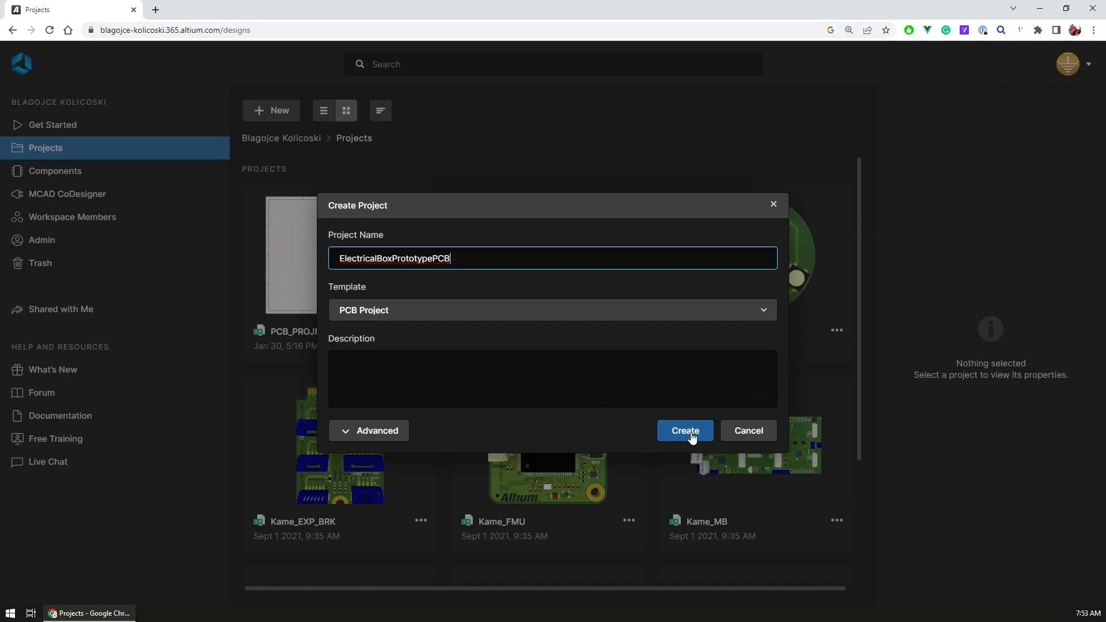Click the Kame_MB project name
Viewport: 1106px width, 622px height.
pyautogui.click(x=707, y=521)
